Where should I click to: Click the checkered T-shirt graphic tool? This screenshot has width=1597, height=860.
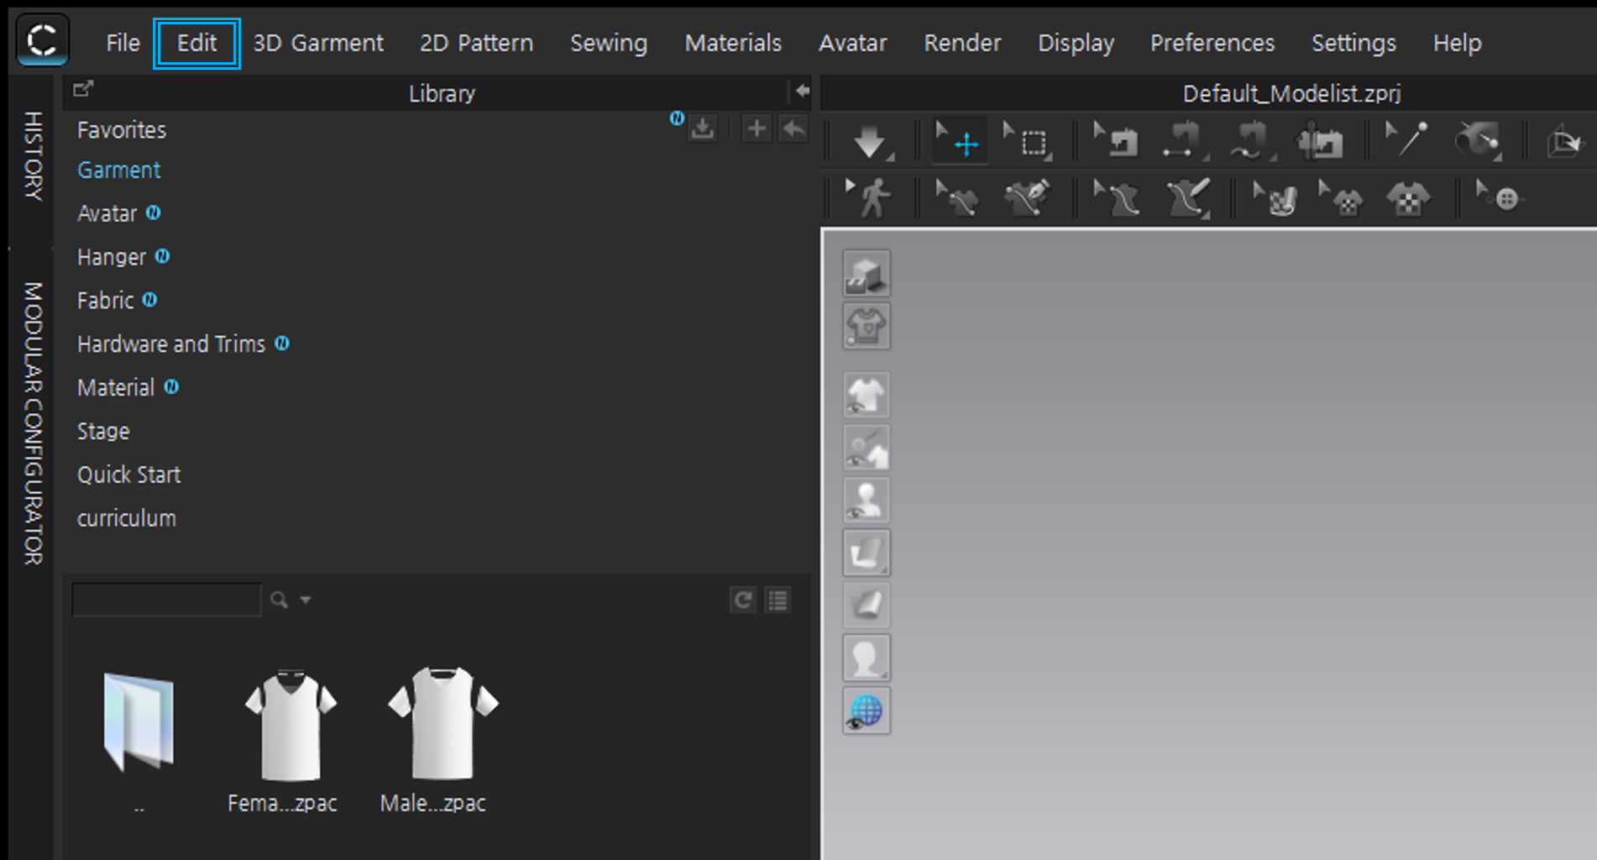[1408, 199]
